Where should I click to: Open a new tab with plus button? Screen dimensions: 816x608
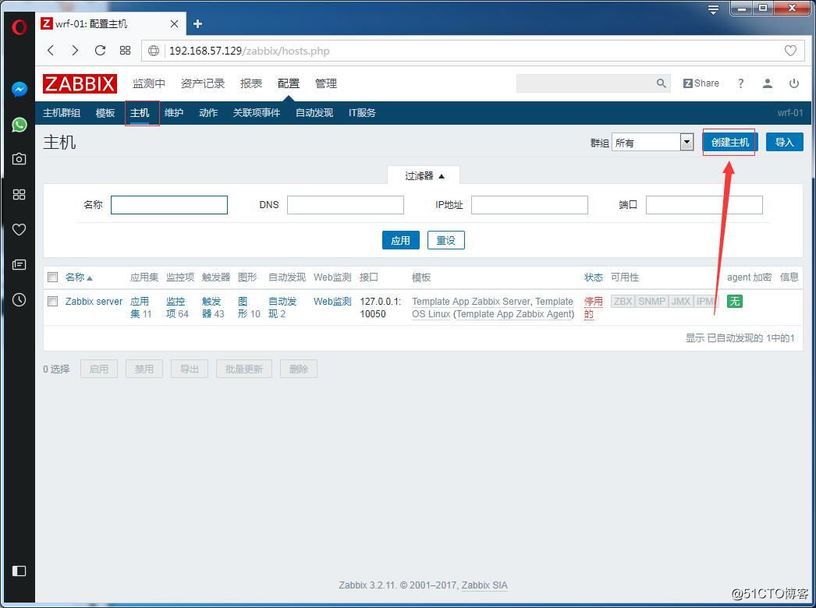point(197,23)
